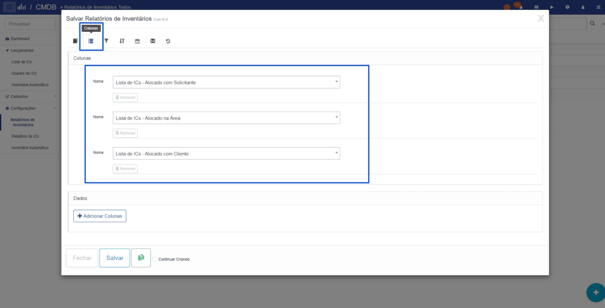Open the help question icon
The image size is (605, 308).
pyautogui.click(x=567, y=7)
